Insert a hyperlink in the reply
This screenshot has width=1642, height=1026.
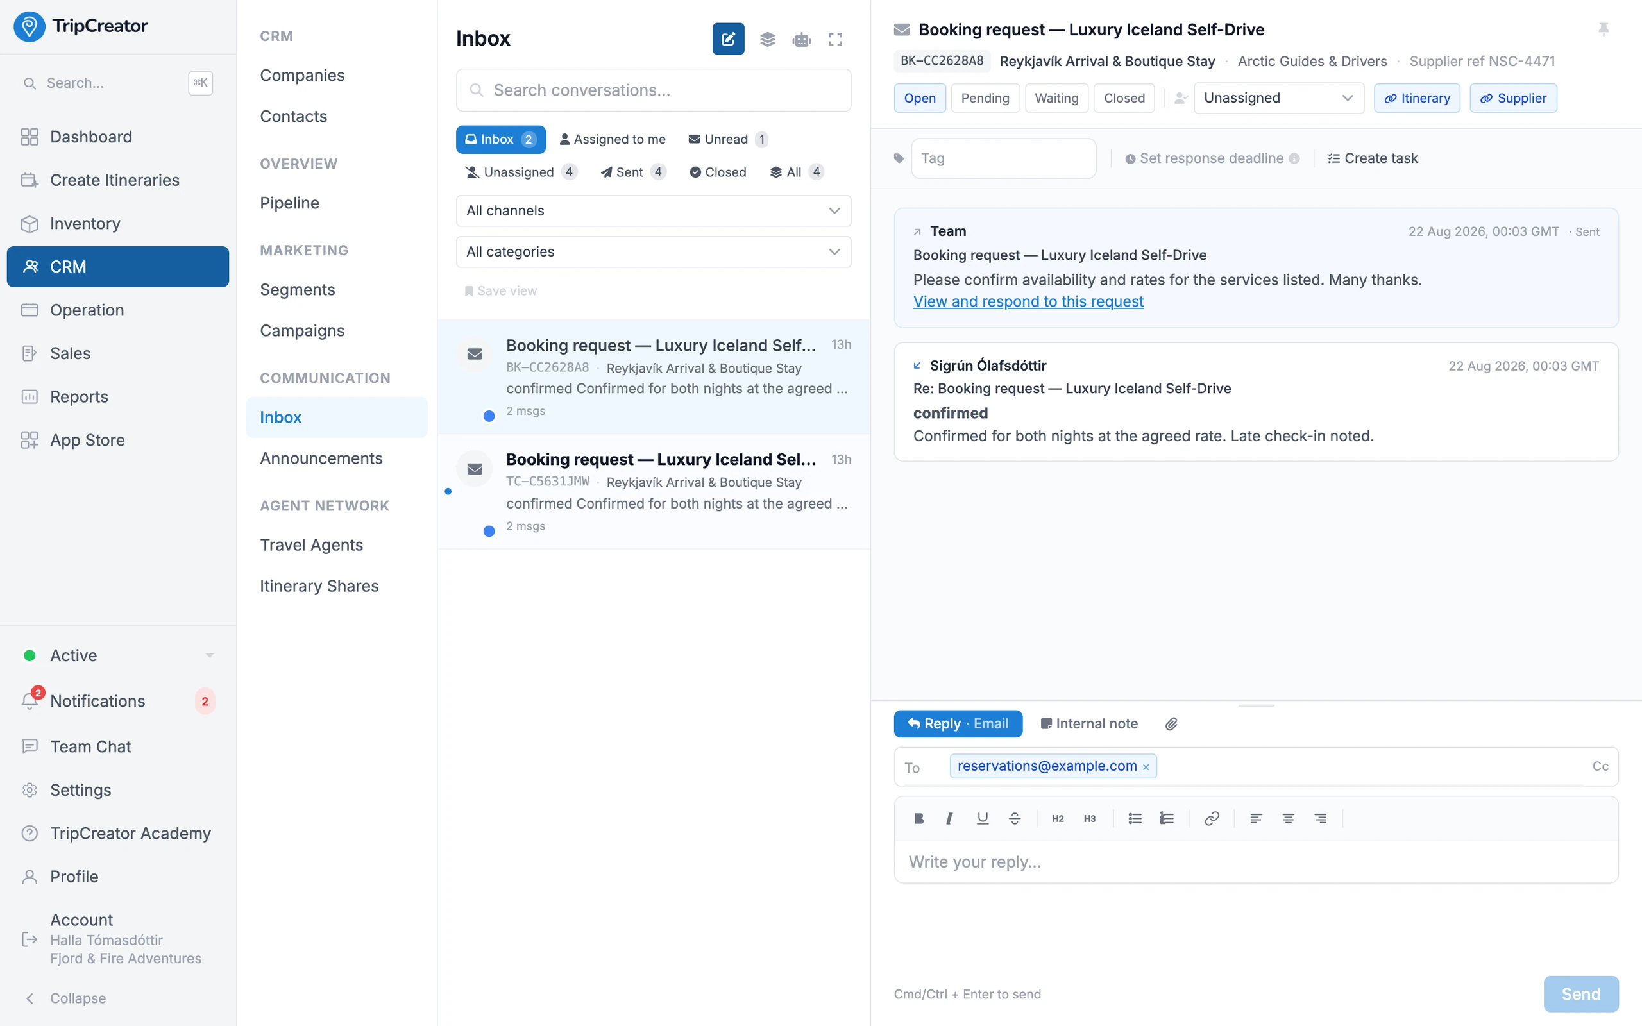(x=1212, y=818)
